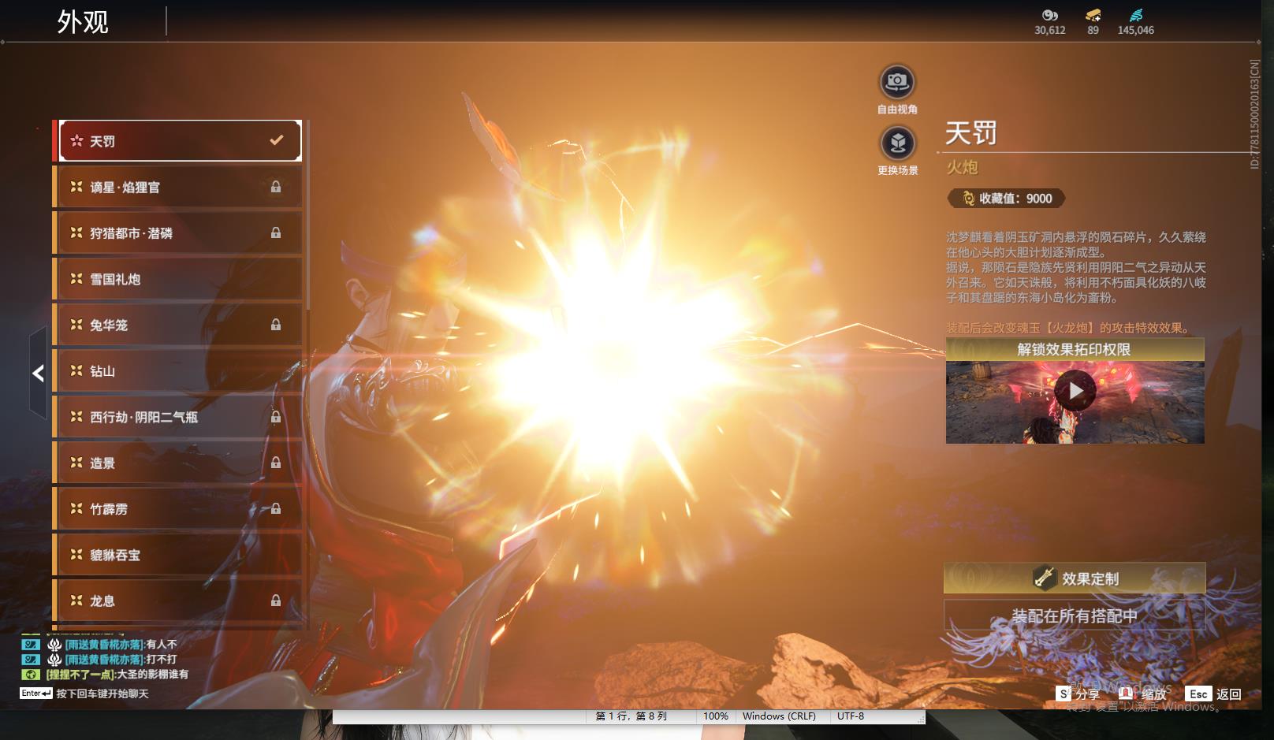
Task: Click the change scene (更换场景) icon
Action: click(897, 143)
